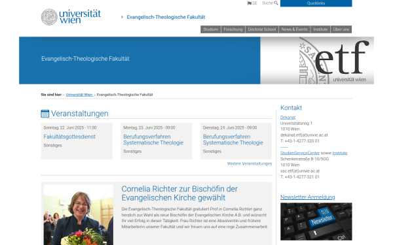
Task: Click the DE language flag icon
Action: 250,3
